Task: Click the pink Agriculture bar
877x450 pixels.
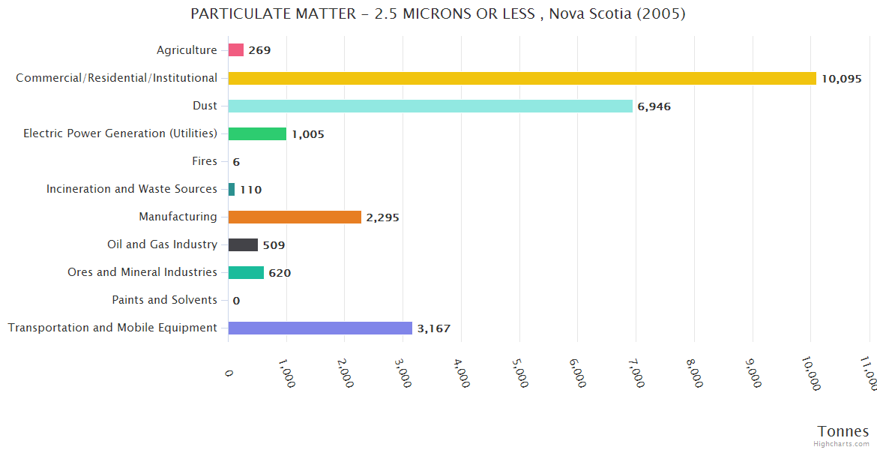Action: 236,50
